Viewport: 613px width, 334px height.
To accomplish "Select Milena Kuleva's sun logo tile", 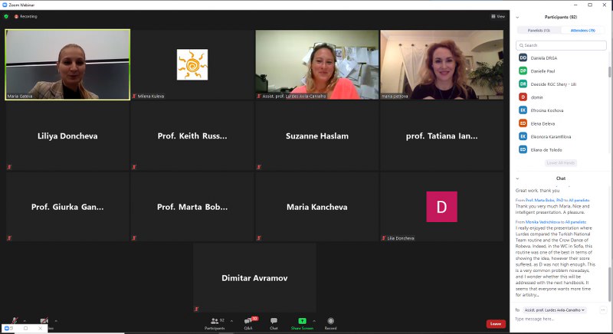I will click(x=192, y=64).
